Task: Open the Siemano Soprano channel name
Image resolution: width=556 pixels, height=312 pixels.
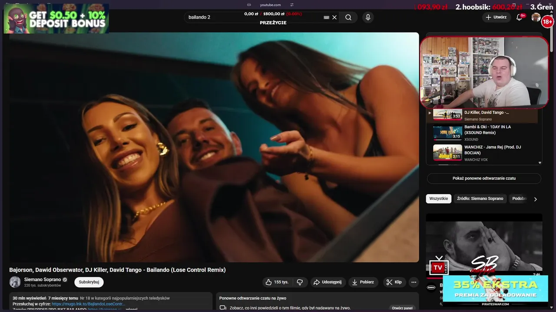Action: (43, 279)
